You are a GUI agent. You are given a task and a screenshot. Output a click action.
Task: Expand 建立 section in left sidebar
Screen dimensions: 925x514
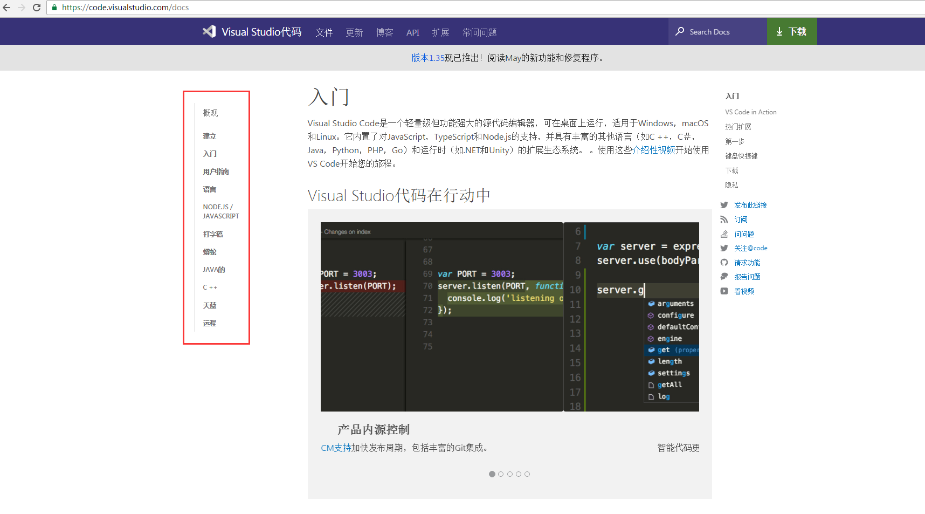(209, 136)
